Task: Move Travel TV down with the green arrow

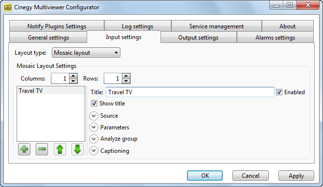Action: [x=77, y=149]
